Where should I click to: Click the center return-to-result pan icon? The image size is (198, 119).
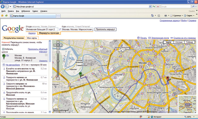pos(58,45)
